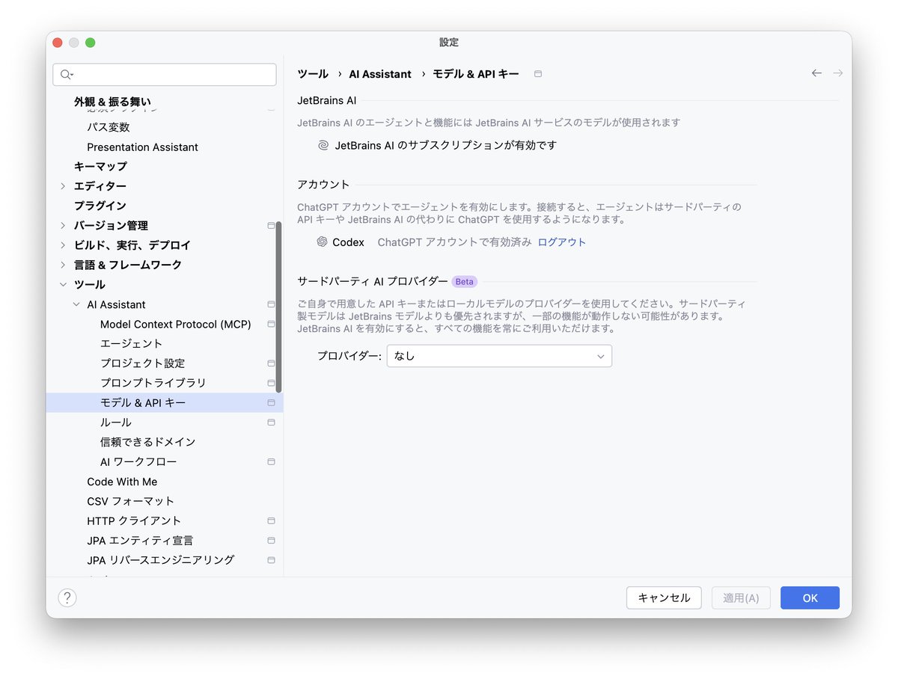Image resolution: width=898 pixels, height=679 pixels.
Task: Open ルール settings page
Action: click(116, 423)
